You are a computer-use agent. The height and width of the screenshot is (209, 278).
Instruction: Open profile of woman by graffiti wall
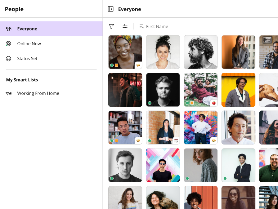[x=201, y=127]
